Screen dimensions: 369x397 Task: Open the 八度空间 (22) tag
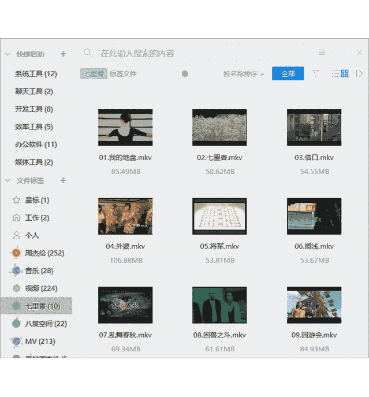pyautogui.click(x=46, y=324)
